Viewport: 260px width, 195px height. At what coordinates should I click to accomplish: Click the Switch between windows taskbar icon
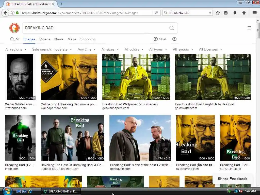point(24,191)
